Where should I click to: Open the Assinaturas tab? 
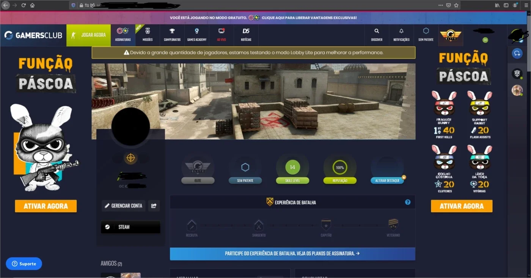click(123, 35)
